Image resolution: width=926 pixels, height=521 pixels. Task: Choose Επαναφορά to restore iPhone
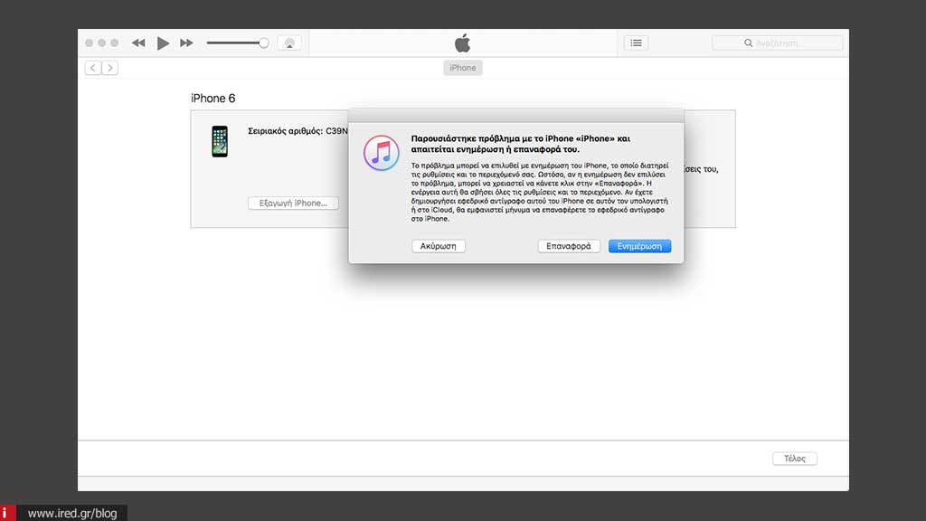tap(569, 246)
